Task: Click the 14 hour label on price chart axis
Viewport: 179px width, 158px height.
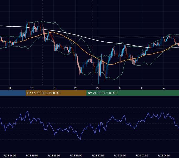Action: [x=10, y=88]
